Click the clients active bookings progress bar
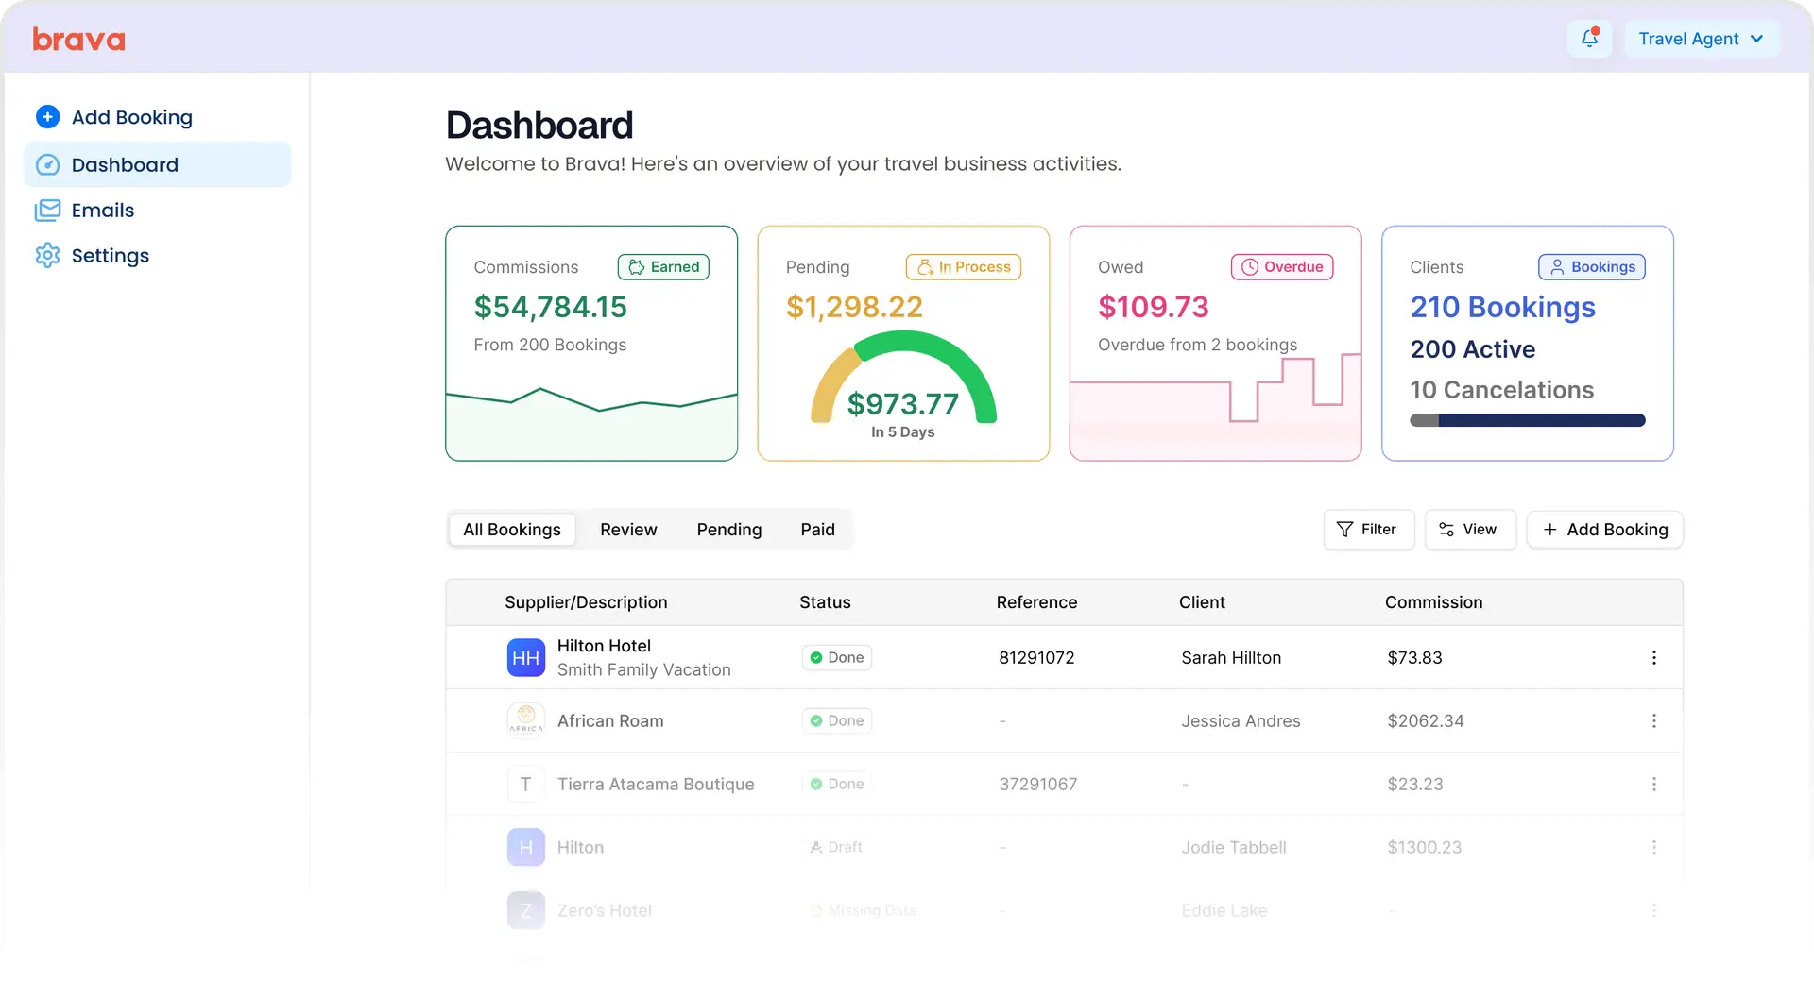 1527,420
